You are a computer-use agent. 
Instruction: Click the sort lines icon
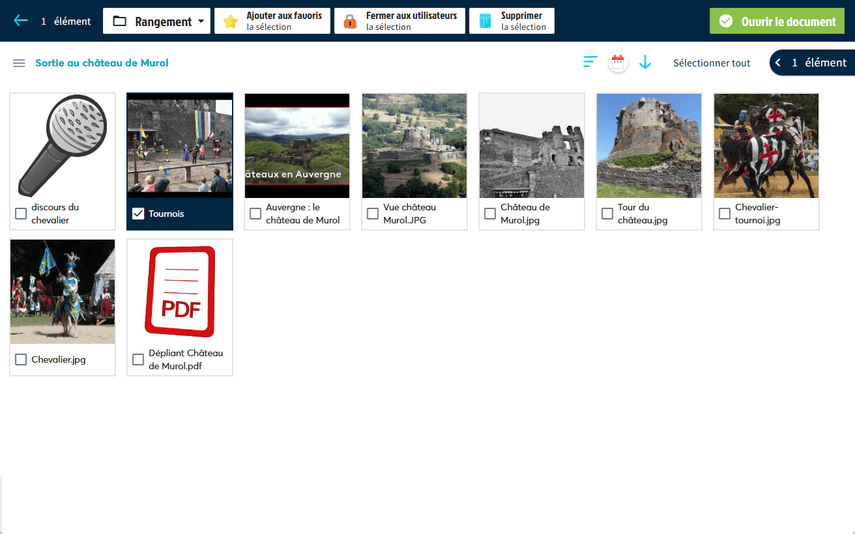(590, 63)
